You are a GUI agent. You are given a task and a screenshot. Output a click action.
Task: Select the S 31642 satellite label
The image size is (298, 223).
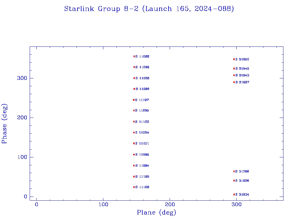point(242,69)
